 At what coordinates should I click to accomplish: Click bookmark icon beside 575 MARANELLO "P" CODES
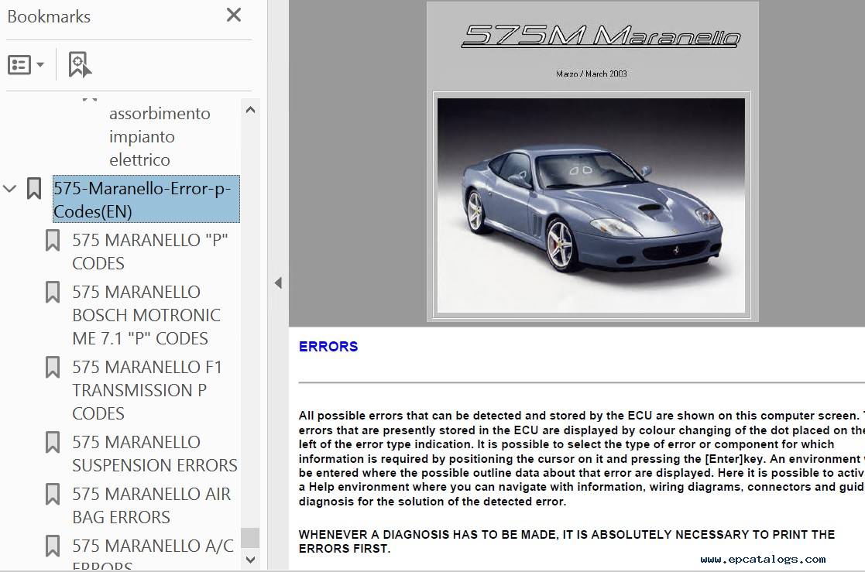point(53,241)
